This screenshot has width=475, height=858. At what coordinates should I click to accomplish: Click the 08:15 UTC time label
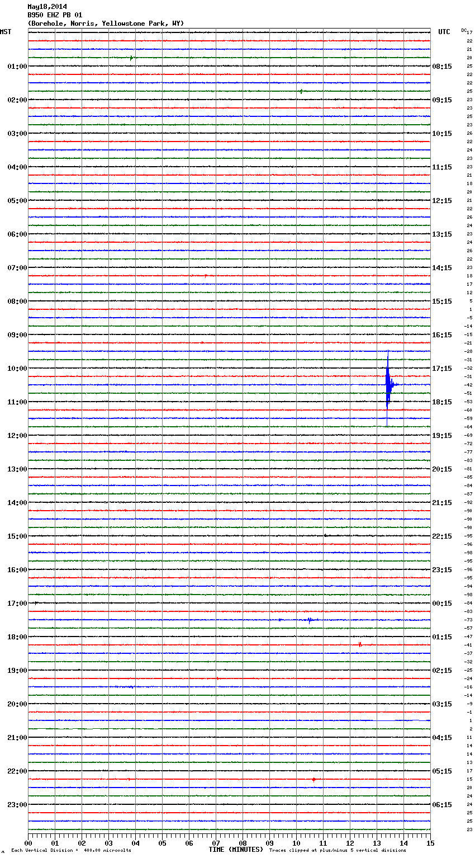click(442, 67)
